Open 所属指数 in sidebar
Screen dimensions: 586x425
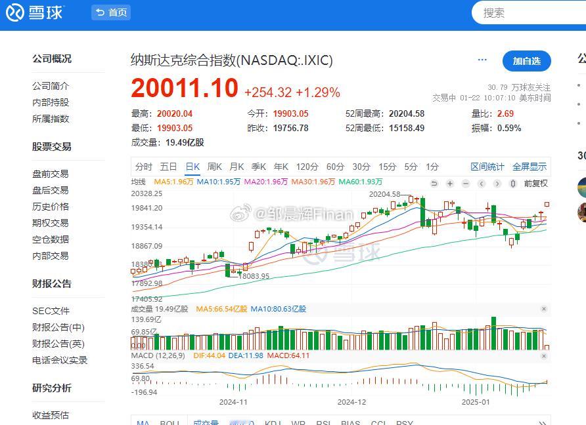point(51,119)
